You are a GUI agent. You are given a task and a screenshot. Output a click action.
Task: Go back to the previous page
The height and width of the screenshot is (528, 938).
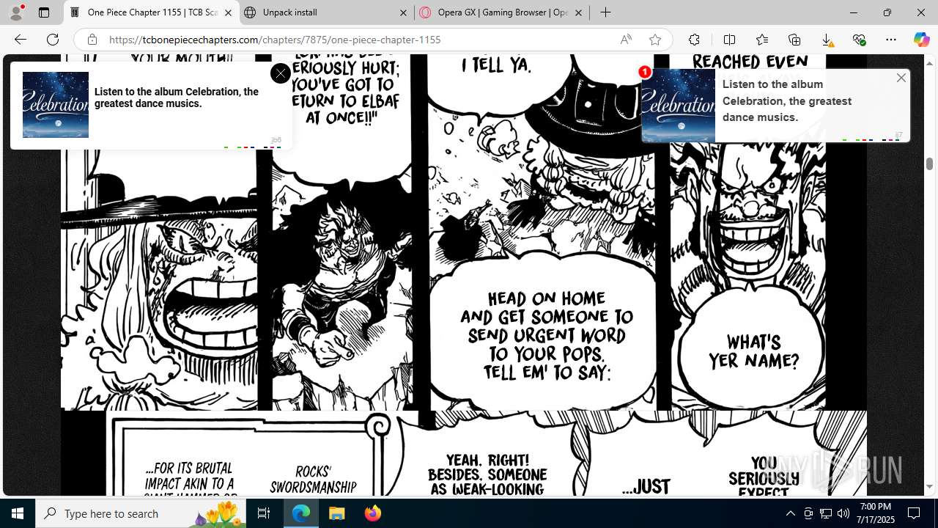point(21,40)
